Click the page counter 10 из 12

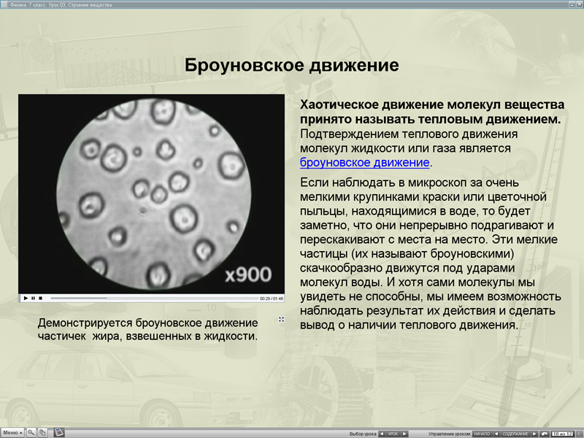tap(562, 434)
